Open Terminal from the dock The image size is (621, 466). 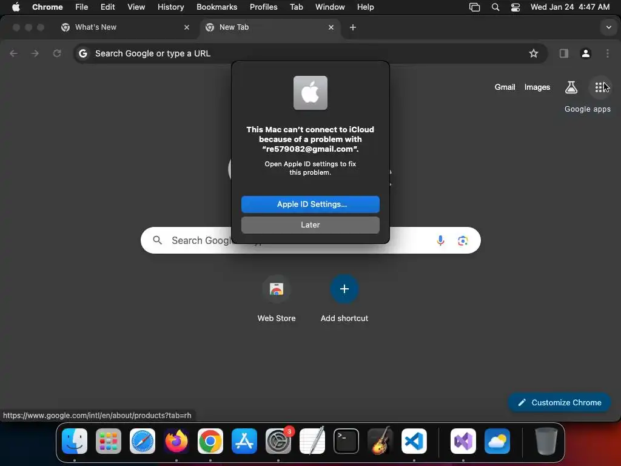(346, 441)
